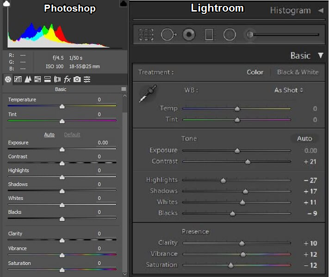The height and width of the screenshot is (277, 329).
Task: Click Photoshop Shadows slider handle
Action: [x=62, y=191]
